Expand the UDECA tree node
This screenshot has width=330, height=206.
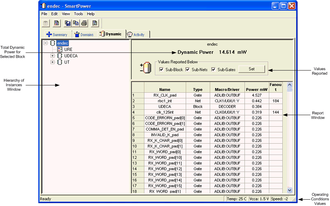point(52,56)
